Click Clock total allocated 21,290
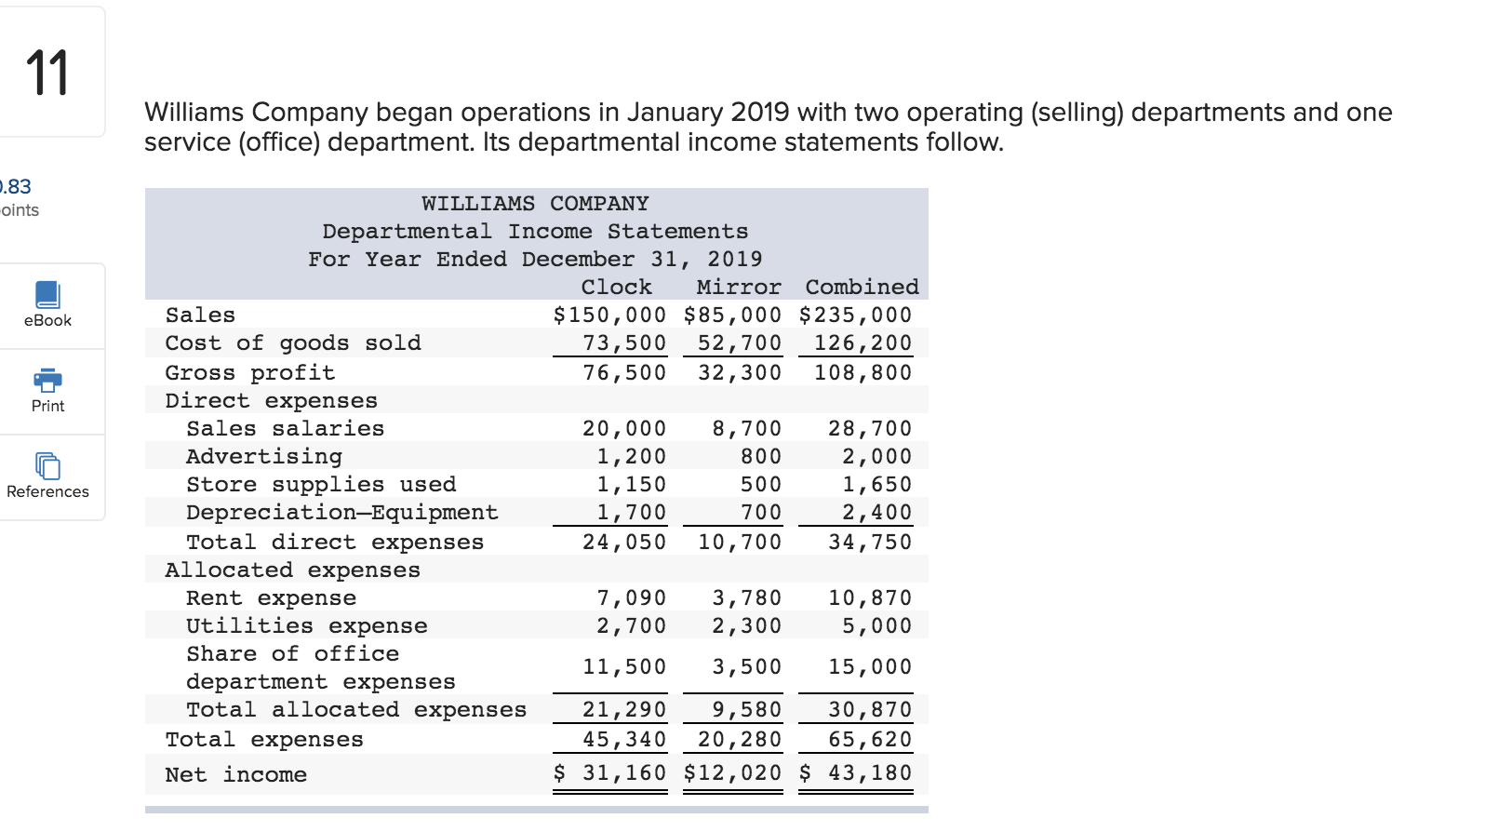 624,709
